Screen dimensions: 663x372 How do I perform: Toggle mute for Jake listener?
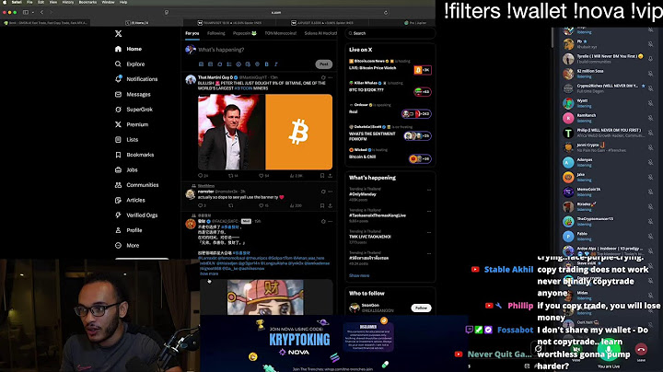[x=650, y=177]
